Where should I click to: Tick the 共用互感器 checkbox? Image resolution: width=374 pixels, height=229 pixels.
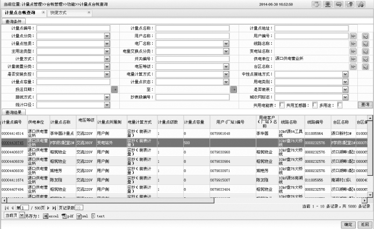tap(315, 105)
